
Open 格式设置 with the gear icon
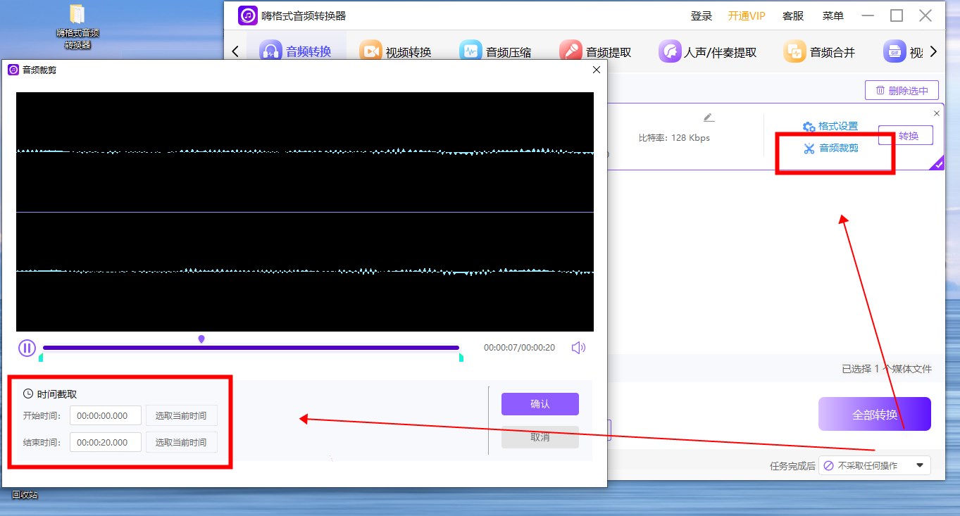(830, 127)
